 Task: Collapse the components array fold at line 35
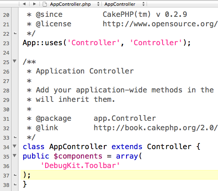(x=14, y=155)
